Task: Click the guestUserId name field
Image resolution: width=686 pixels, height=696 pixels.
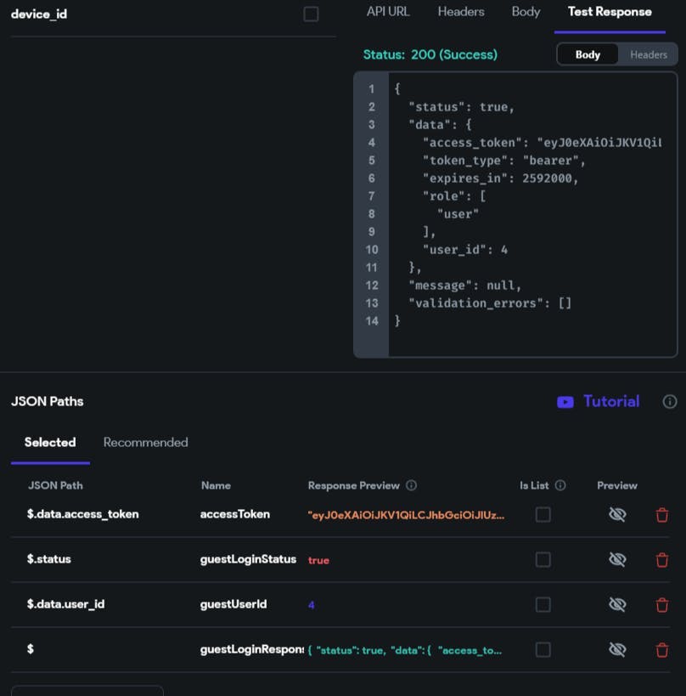Action: 233,604
